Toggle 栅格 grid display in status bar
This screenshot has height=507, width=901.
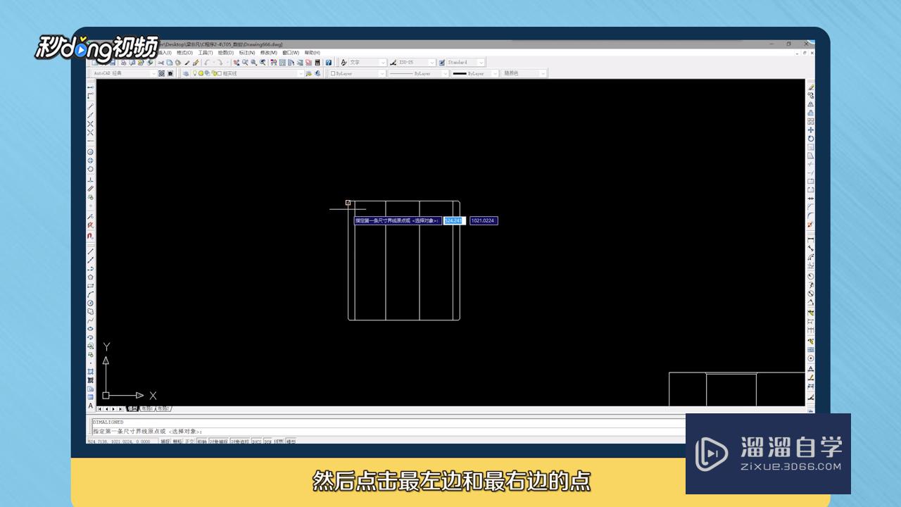point(177,441)
